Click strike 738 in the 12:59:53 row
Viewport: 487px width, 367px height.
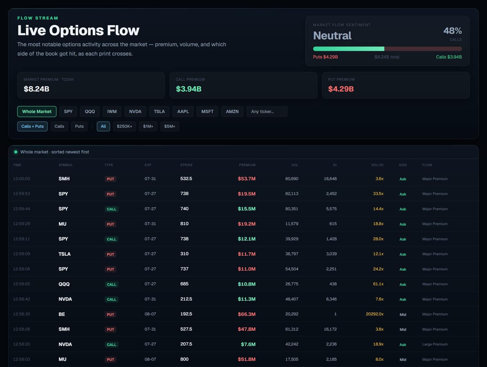tap(184, 194)
